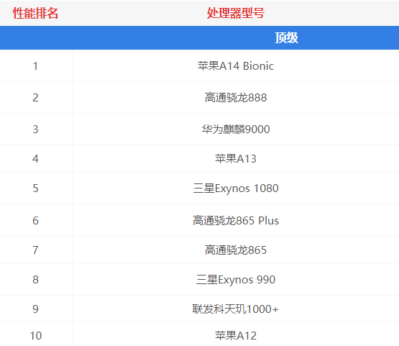Select the 苹果A14 Bionic cell
399x346 pixels.
236,66
